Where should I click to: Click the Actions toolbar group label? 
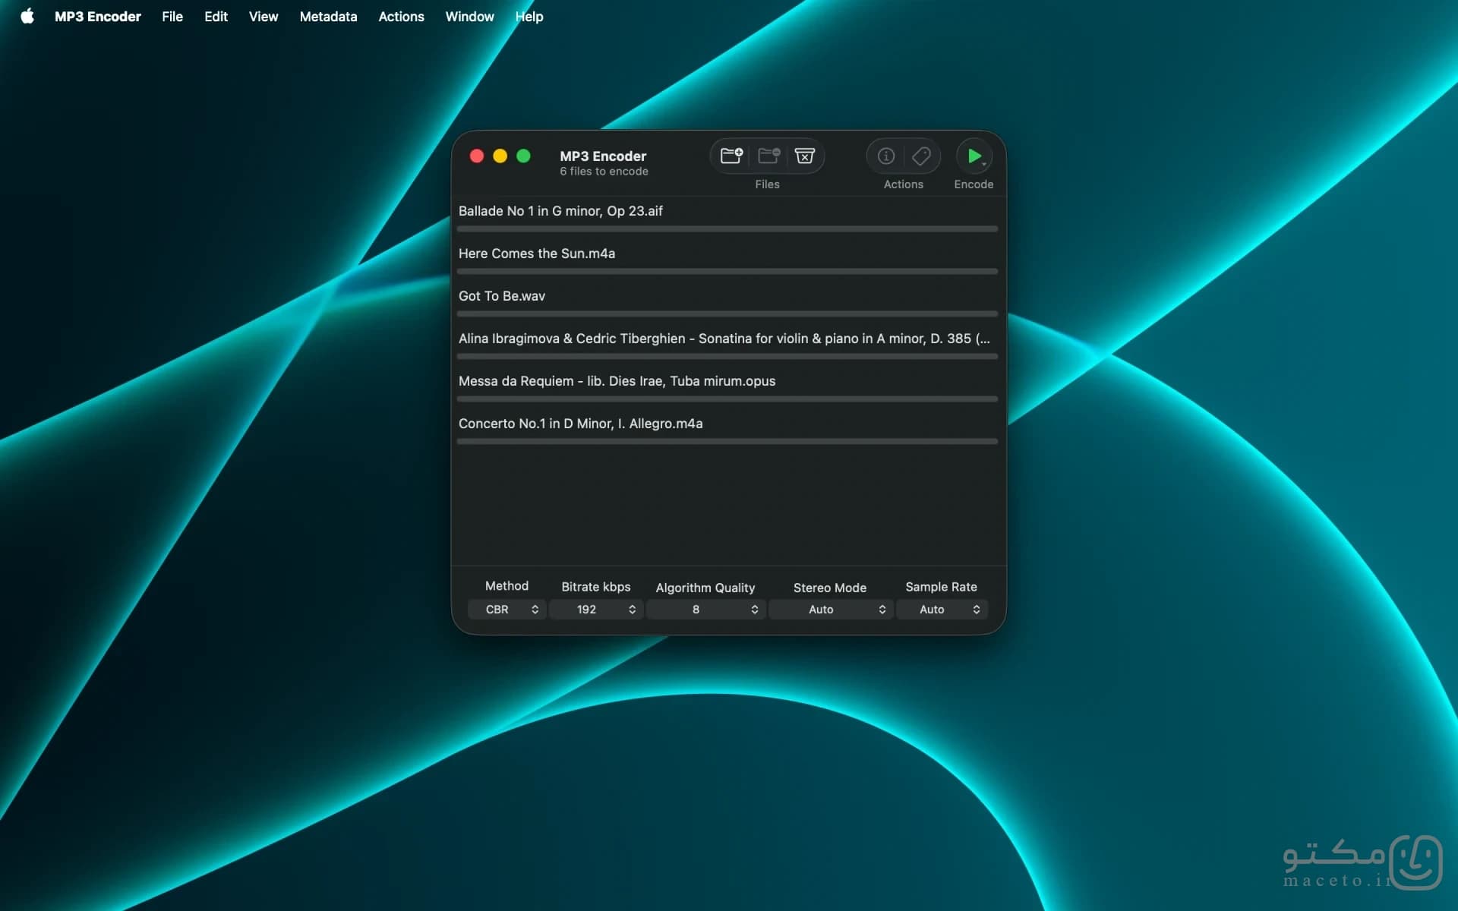(903, 184)
